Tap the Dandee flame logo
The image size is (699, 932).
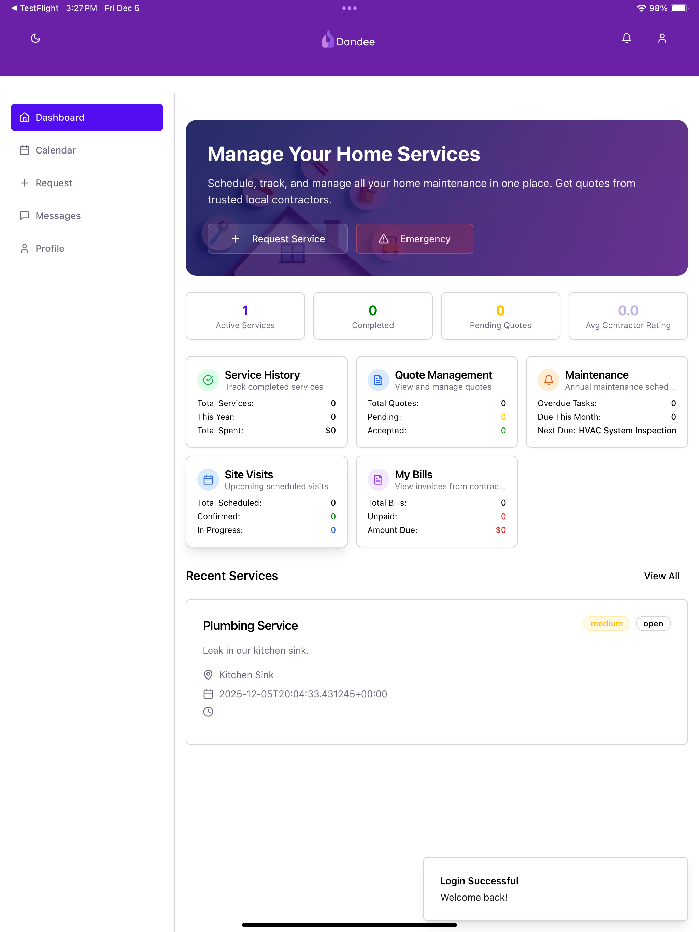pos(328,39)
